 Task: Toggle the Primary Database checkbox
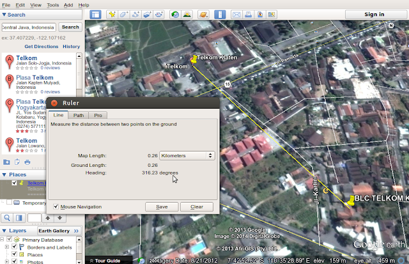10,239
